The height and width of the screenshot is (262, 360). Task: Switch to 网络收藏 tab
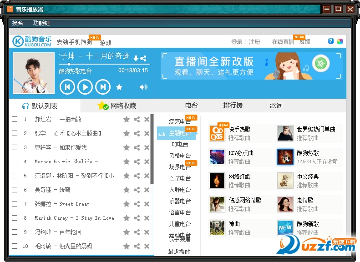coord(117,106)
